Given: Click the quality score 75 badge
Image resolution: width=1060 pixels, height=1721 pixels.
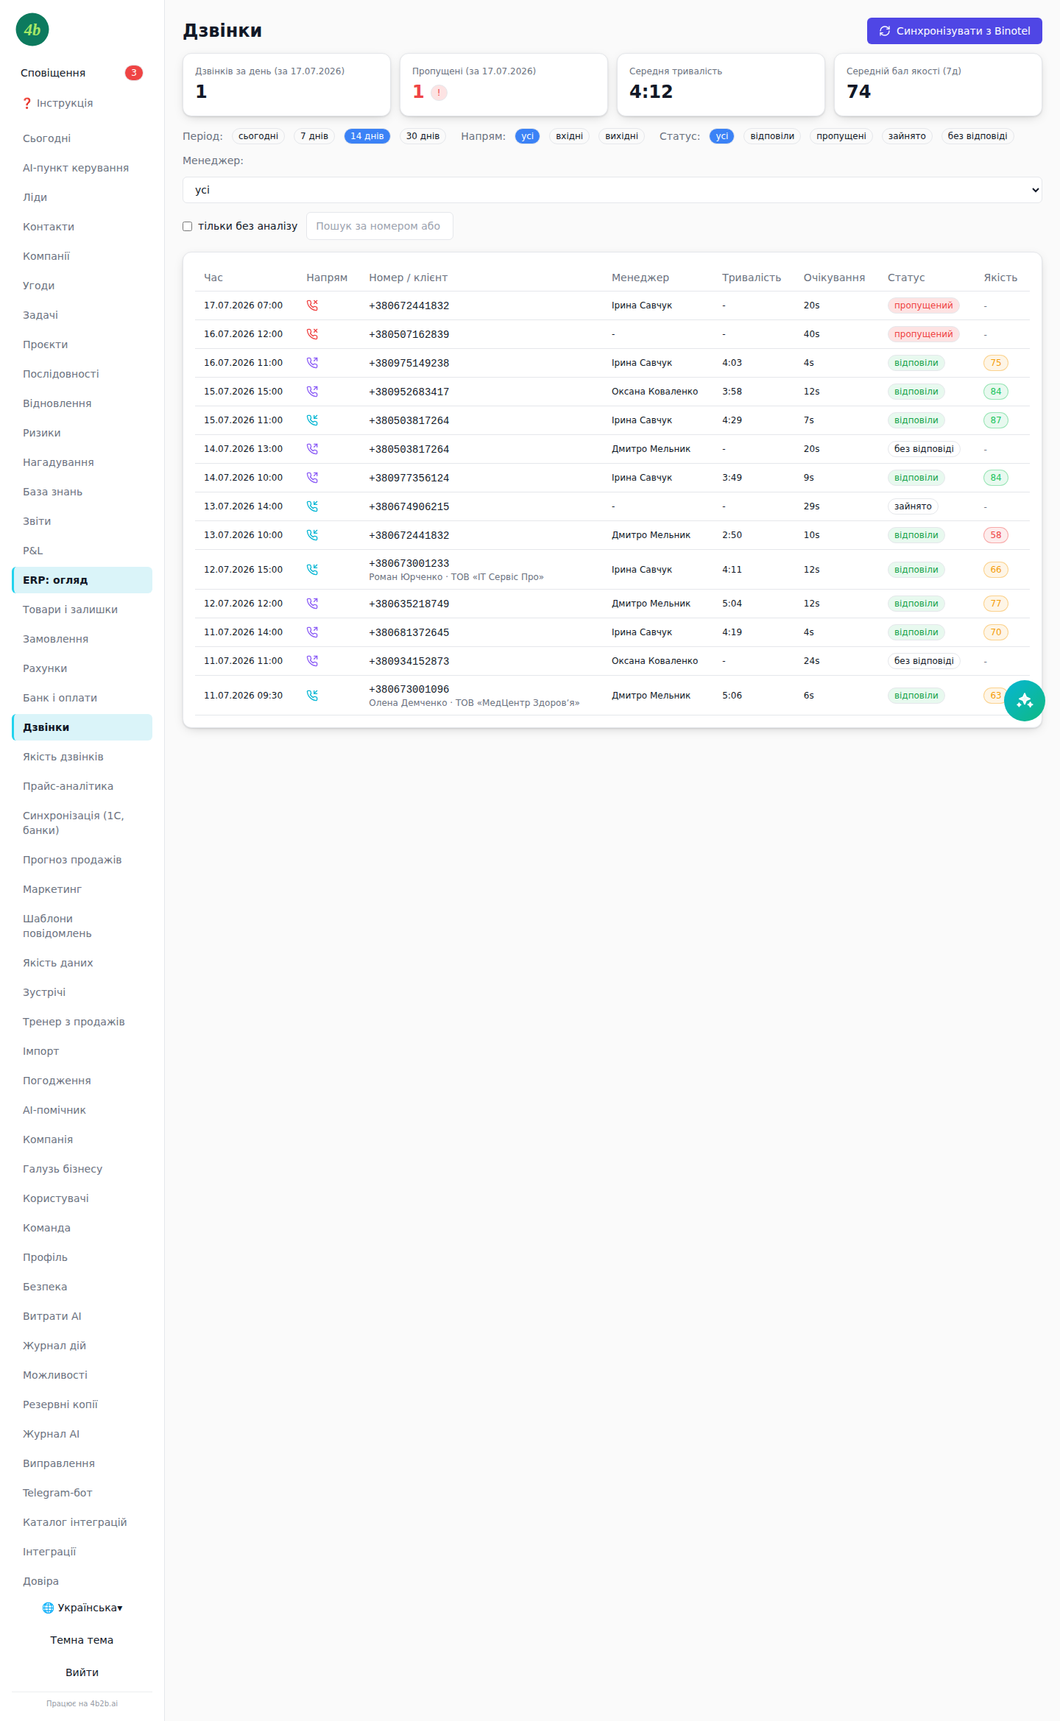Looking at the screenshot, I should [995, 363].
